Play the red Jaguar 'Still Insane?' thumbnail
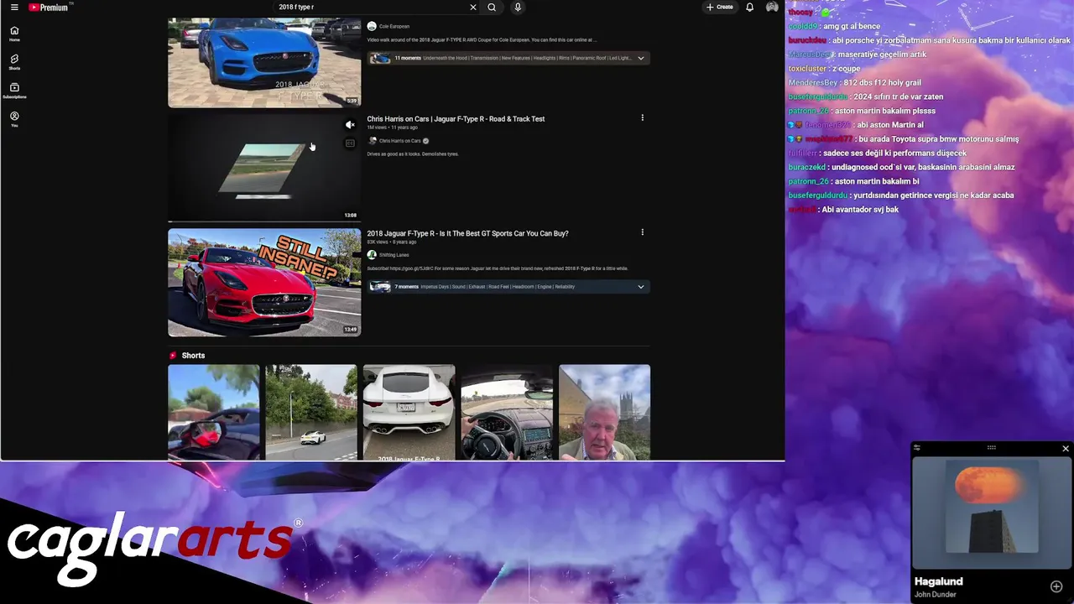Image resolution: width=1074 pixels, height=604 pixels. pos(264,283)
